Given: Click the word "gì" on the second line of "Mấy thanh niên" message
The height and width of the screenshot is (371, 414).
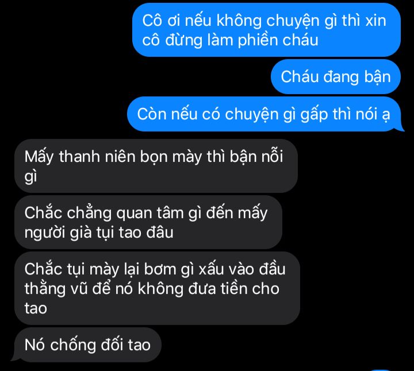Looking at the screenshot, I should (30, 176).
